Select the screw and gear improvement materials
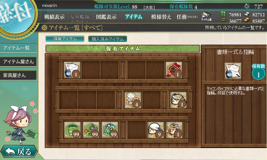The height and width of the screenshot is (160, 267). [110, 130]
